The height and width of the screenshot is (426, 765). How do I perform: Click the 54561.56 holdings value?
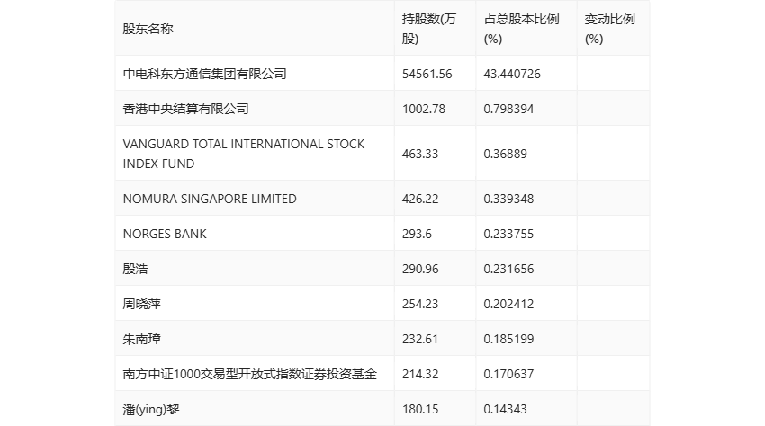[x=427, y=74]
